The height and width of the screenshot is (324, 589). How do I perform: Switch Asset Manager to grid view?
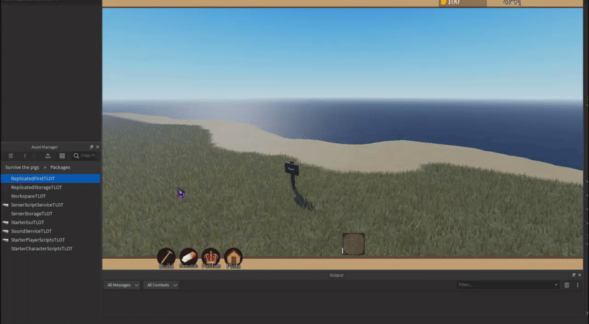point(62,156)
